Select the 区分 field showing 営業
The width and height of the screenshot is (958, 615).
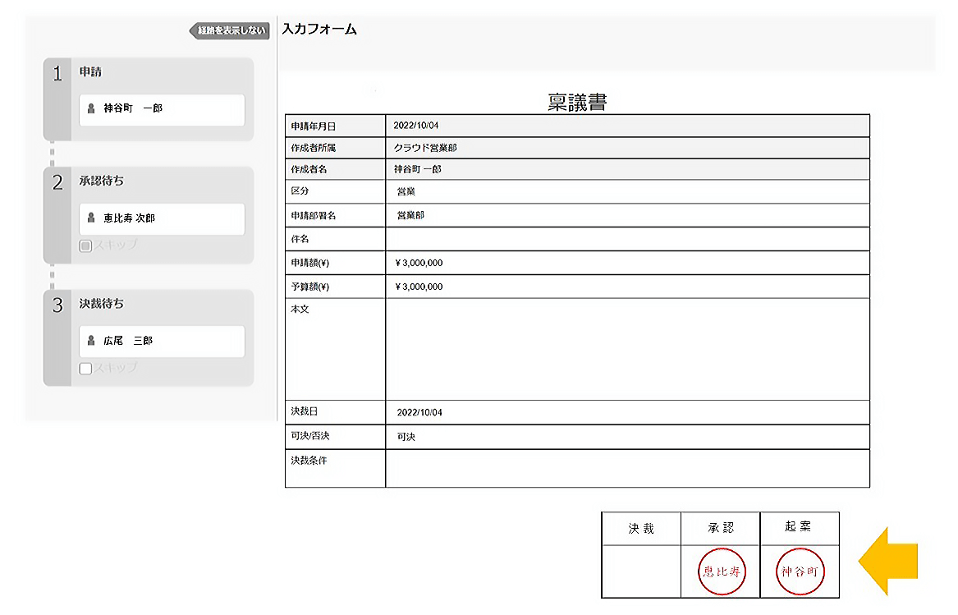[626, 191]
